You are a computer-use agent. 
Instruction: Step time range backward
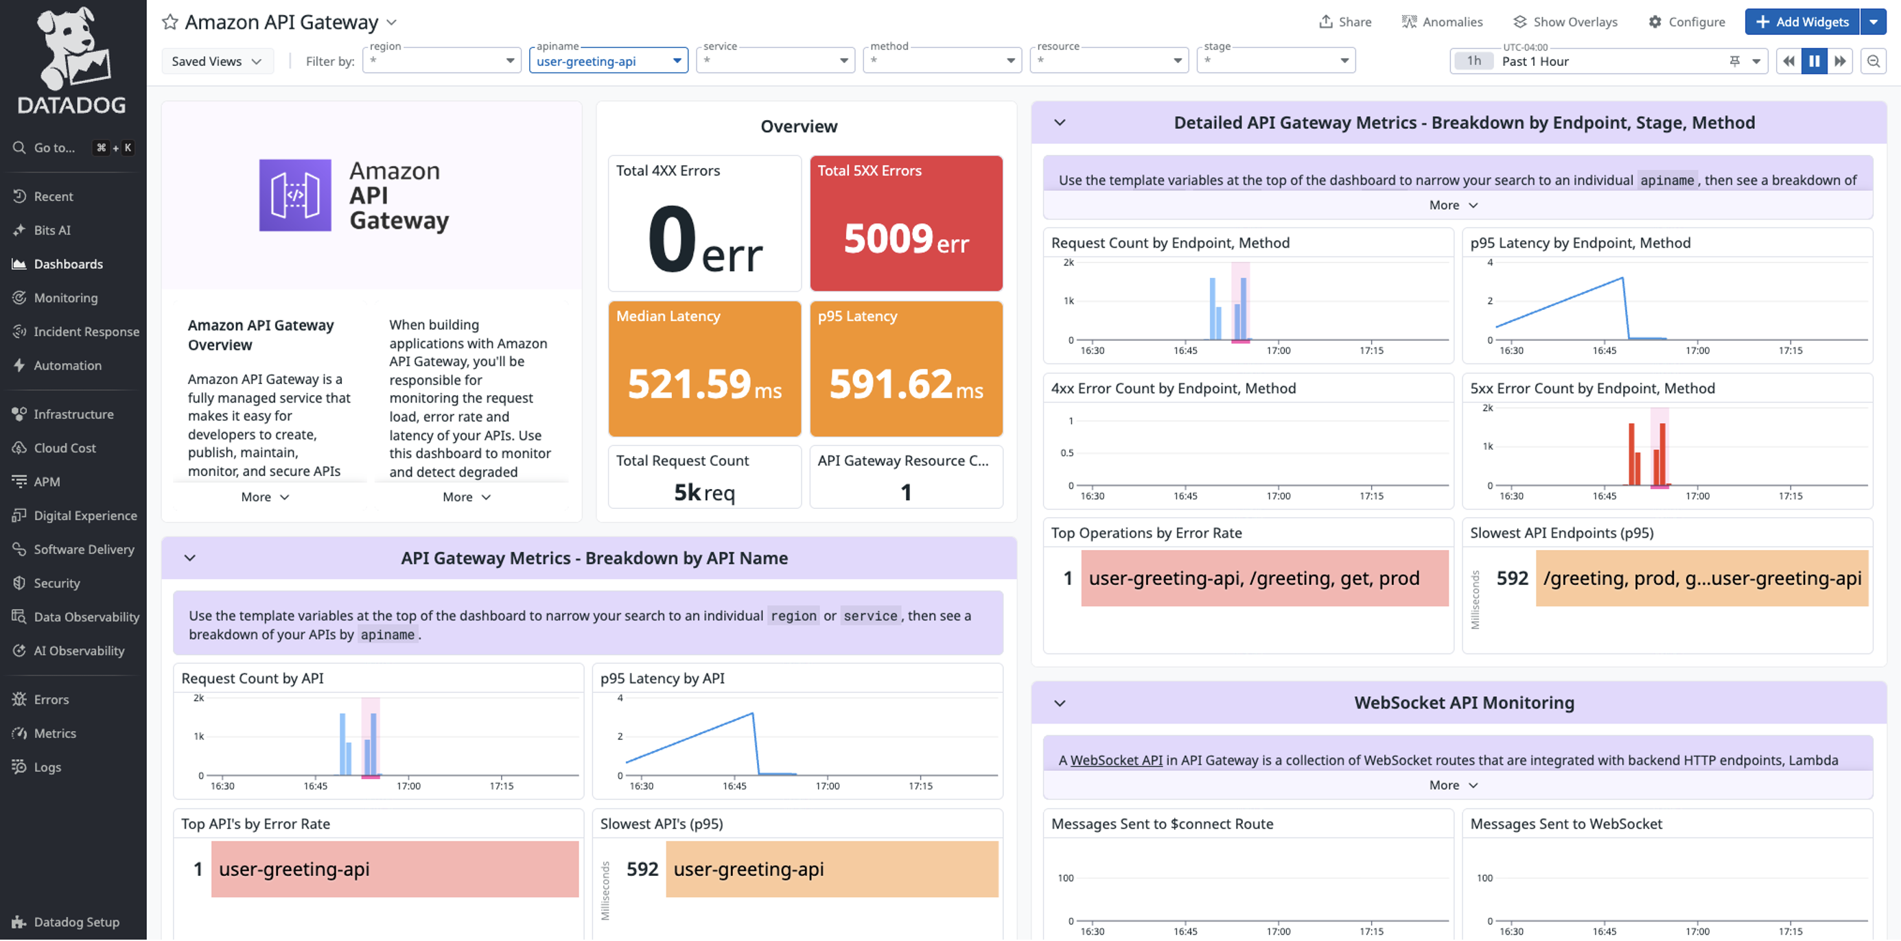[1789, 61]
